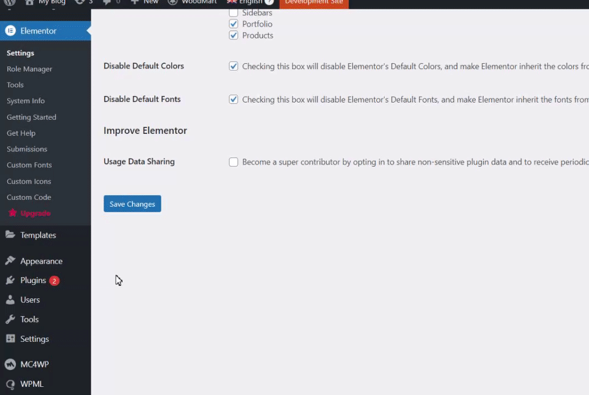Image resolution: width=589 pixels, height=395 pixels.
Task: Click the WPML logo icon
Action: click(x=10, y=384)
